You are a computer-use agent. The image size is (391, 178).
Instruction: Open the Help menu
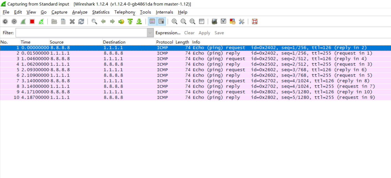point(183,12)
